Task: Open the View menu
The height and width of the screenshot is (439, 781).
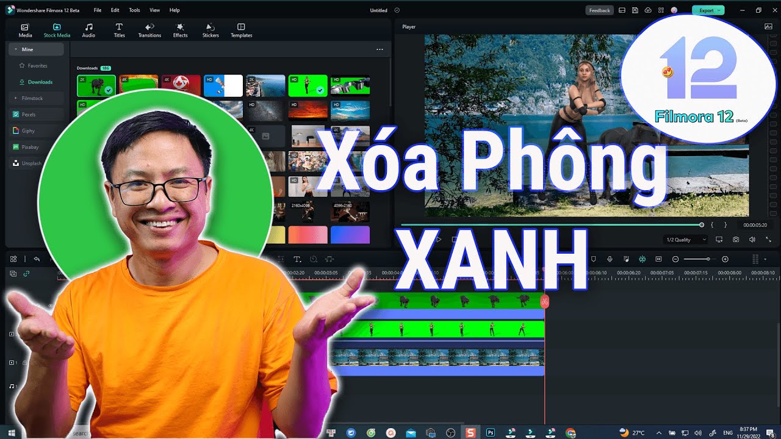Action: pyautogui.click(x=154, y=10)
